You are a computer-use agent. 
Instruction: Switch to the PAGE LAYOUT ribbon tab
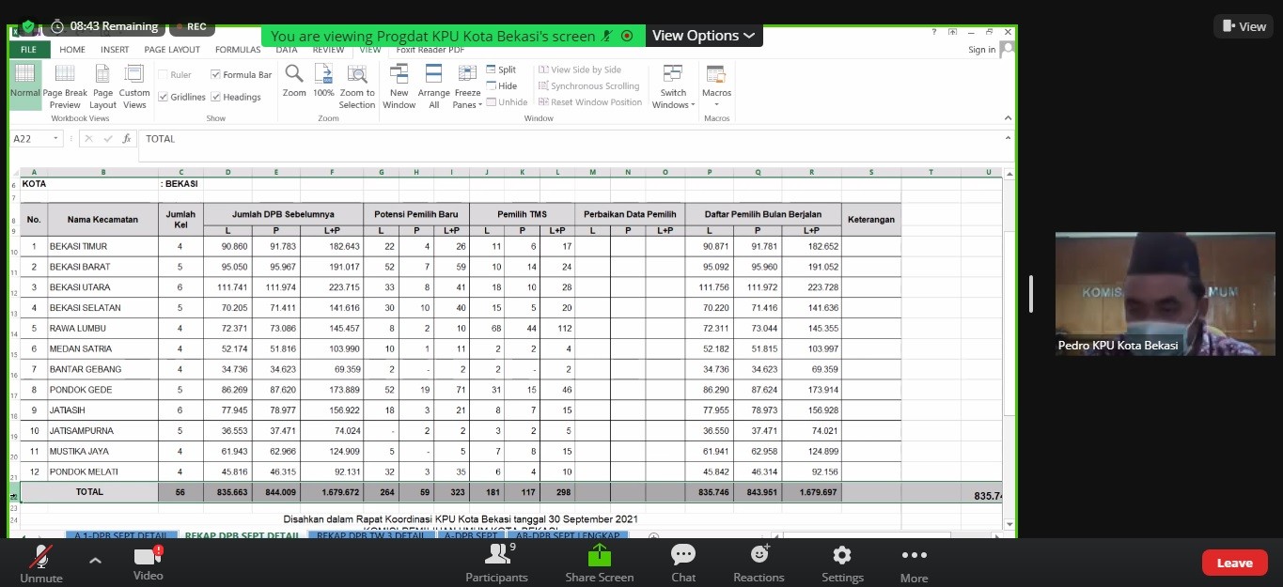point(172,50)
